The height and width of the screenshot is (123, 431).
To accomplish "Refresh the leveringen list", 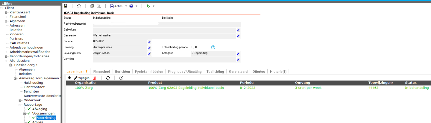I will click(108, 78).
